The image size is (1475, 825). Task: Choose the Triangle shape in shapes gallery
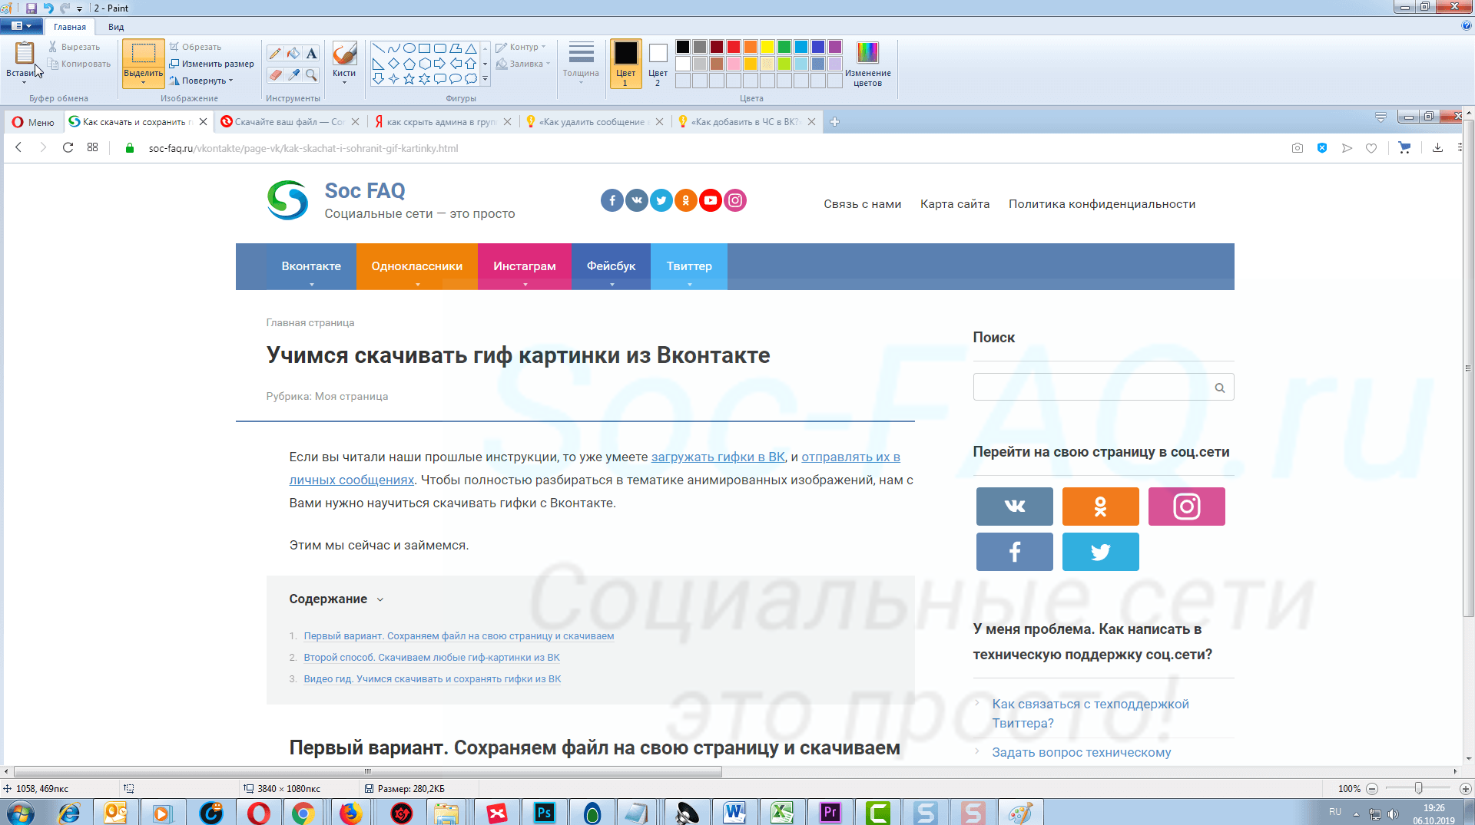(471, 48)
